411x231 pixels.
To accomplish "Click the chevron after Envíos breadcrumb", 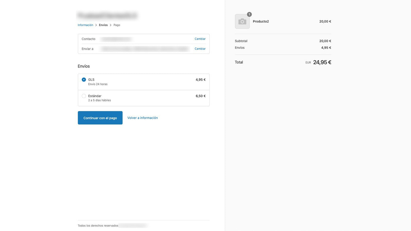I will tap(110, 25).
